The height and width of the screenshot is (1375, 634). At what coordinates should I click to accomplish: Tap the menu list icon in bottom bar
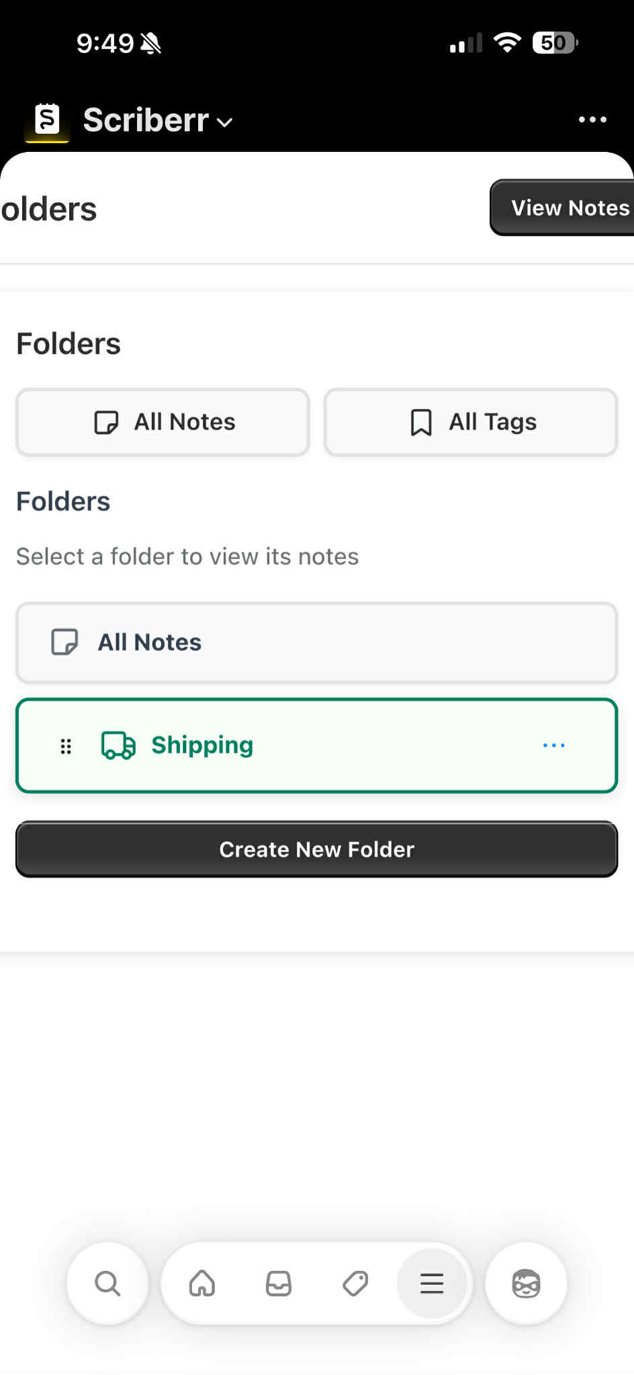tap(432, 1284)
